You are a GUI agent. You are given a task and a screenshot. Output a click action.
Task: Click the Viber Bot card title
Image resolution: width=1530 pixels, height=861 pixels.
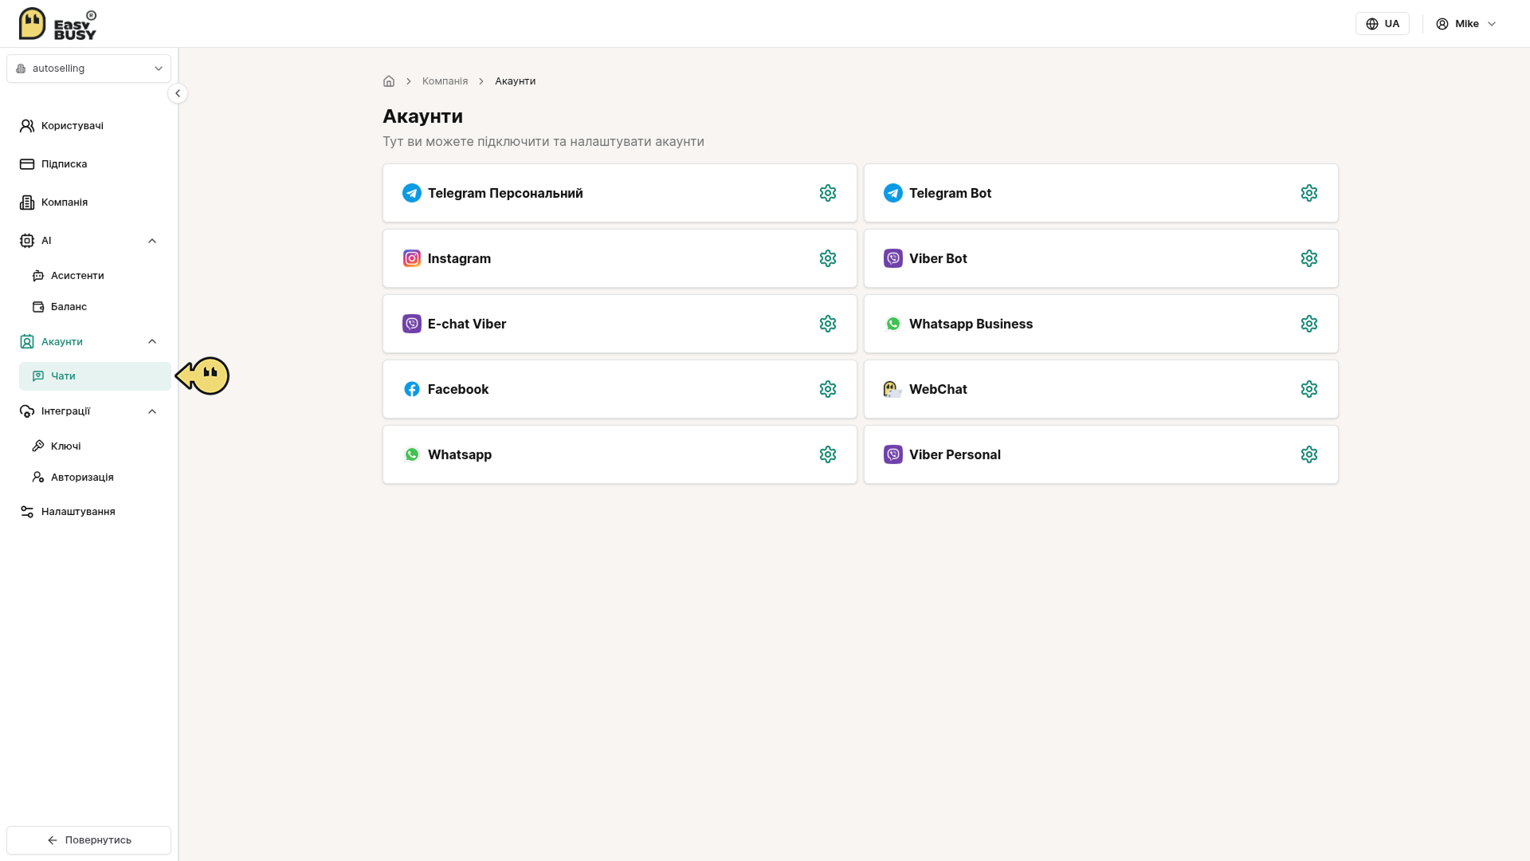tap(938, 258)
